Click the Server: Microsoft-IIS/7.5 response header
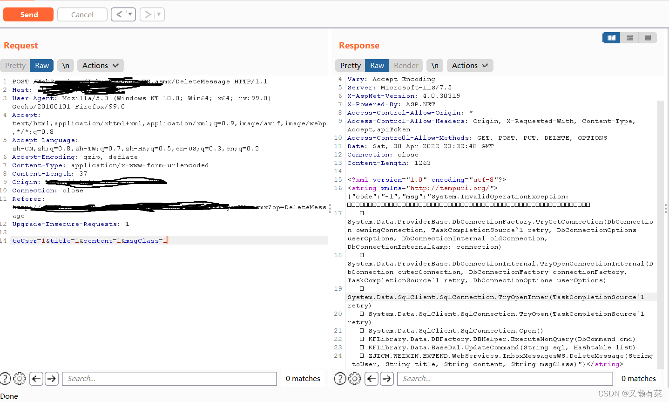This screenshot has width=669, height=402. [x=399, y=88]
